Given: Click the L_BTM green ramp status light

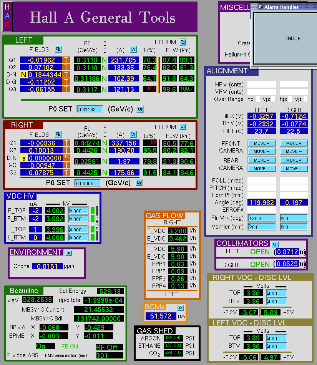Looking at the screenshot, I should [x=93, y=237].
